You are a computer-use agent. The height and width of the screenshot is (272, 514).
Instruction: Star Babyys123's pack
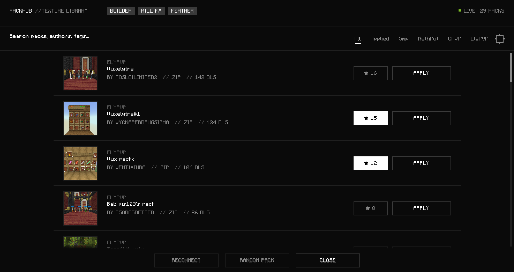pos(370,208)
